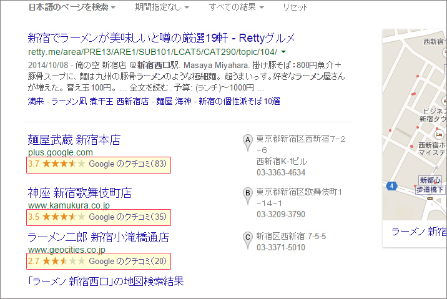Click map pin marker C
The height and width of the screenshot is (299, 447).
tap(248, 240)
